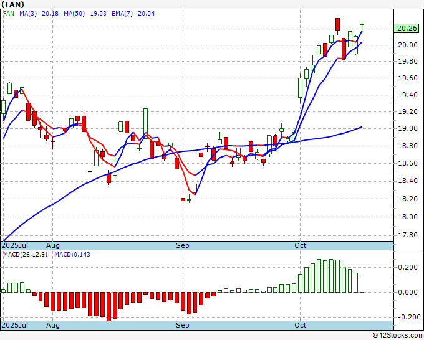Click the last green MACD histogram bar
The width and height of the screenshot is (424, 340).
pos(362,284)
